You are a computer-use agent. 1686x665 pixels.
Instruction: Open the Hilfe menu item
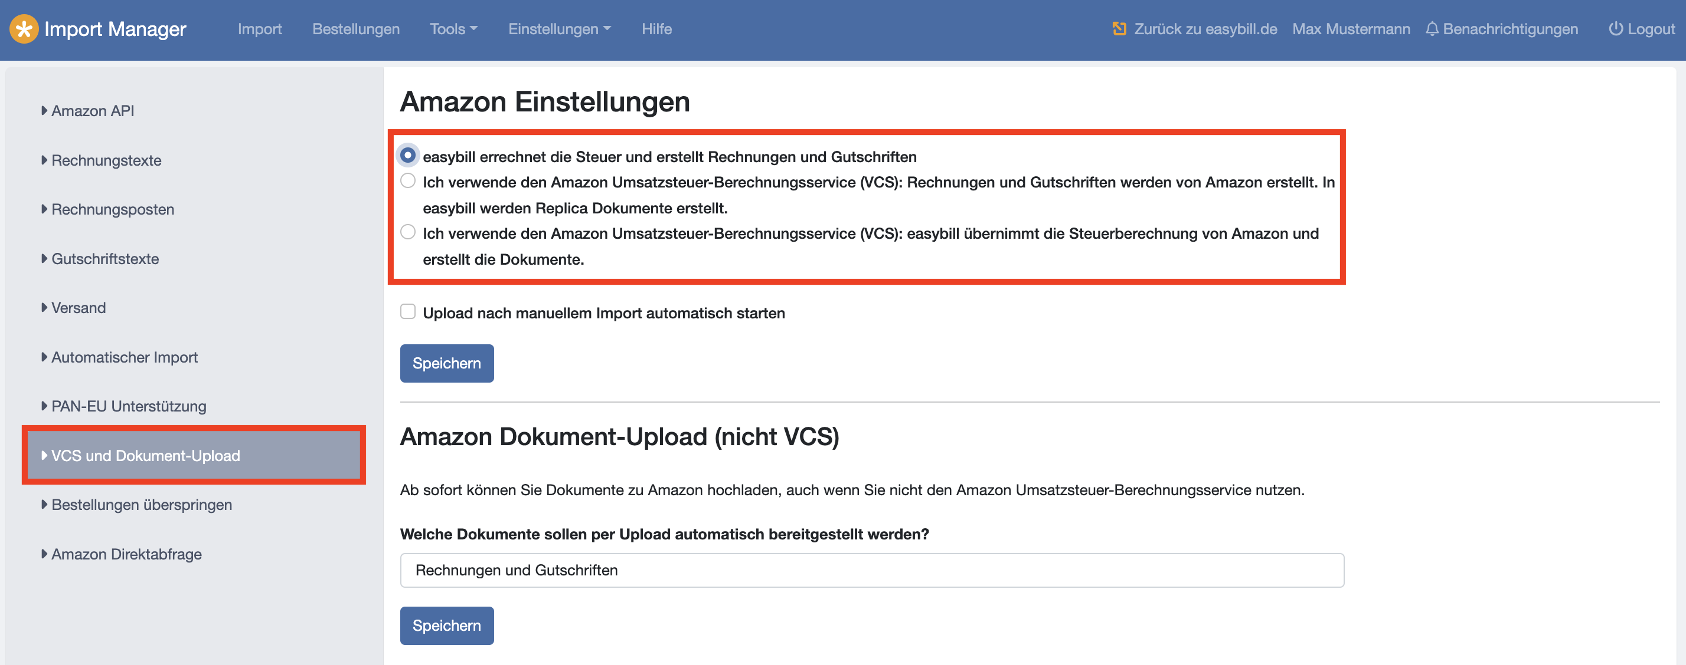[x=656, y=29]
